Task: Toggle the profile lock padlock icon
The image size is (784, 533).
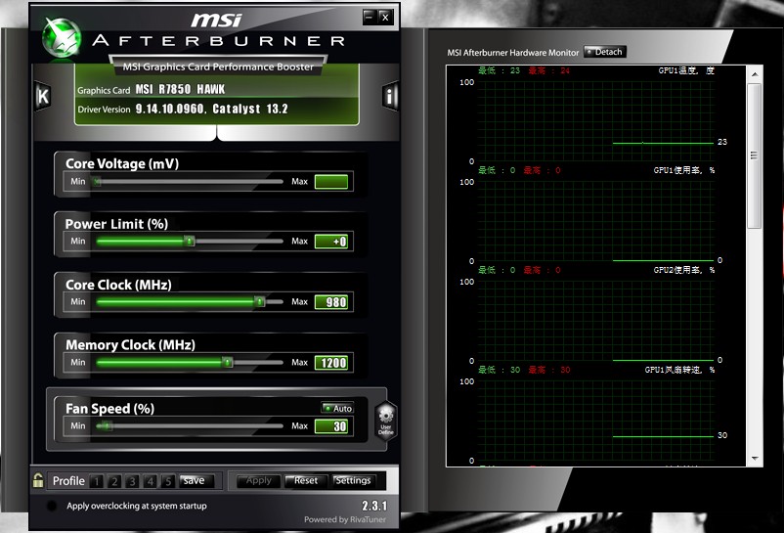Action: 37,480
